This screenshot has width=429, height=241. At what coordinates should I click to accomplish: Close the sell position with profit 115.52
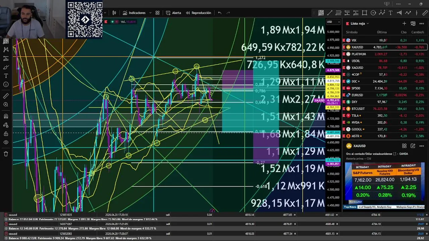coord(427,215)
